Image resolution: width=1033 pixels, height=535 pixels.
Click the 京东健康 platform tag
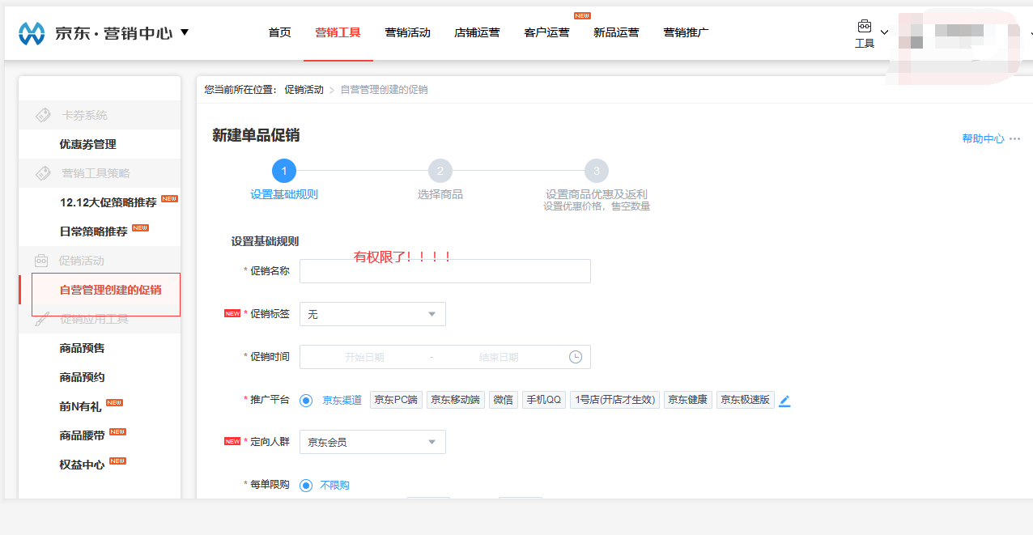pos(688,400)
